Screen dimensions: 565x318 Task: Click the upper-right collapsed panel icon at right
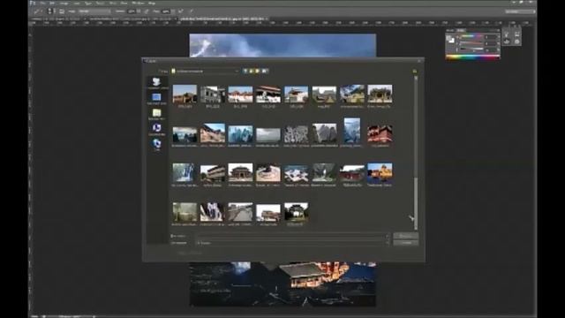pyautogui.click(x=517, y=34)
